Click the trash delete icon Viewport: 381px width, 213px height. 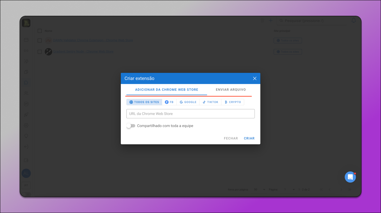click(x=262, y=21)
